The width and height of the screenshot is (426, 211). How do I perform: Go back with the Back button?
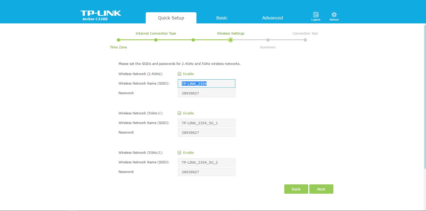[x=296, y=189]
